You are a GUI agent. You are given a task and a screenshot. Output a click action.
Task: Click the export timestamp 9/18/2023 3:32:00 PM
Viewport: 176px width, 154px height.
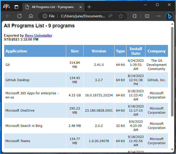point(21,39)
